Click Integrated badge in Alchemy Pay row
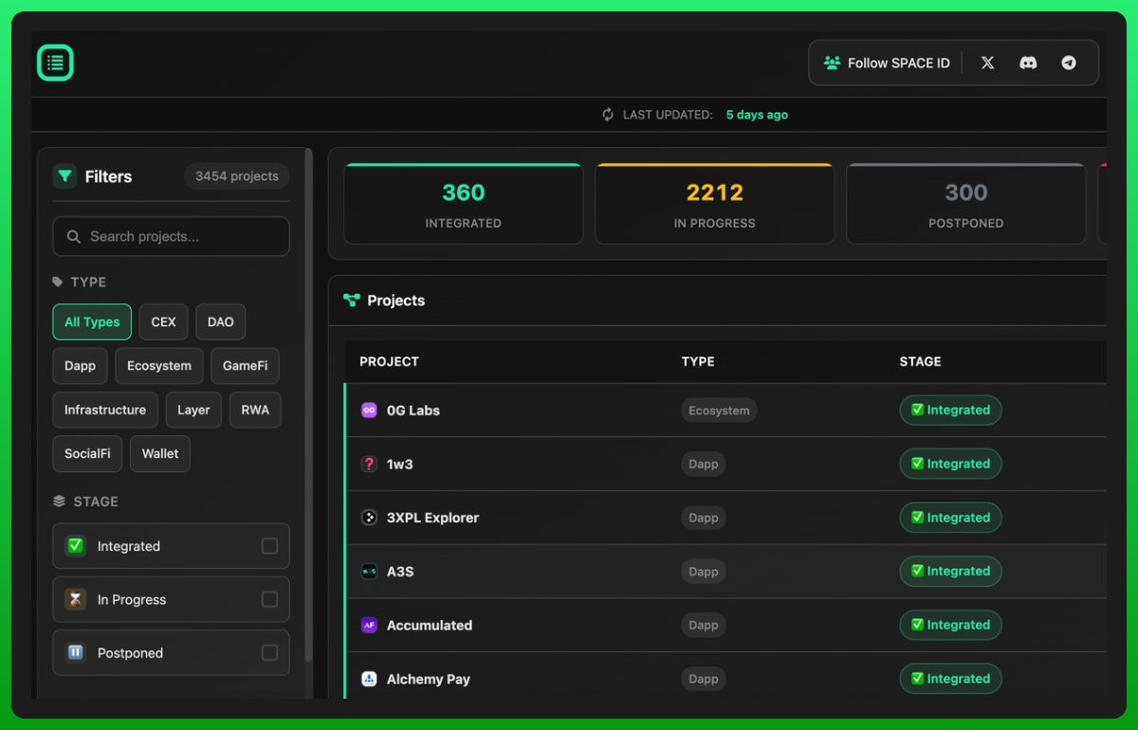The height and width of the screenshot is (730, 1138). 950,679
